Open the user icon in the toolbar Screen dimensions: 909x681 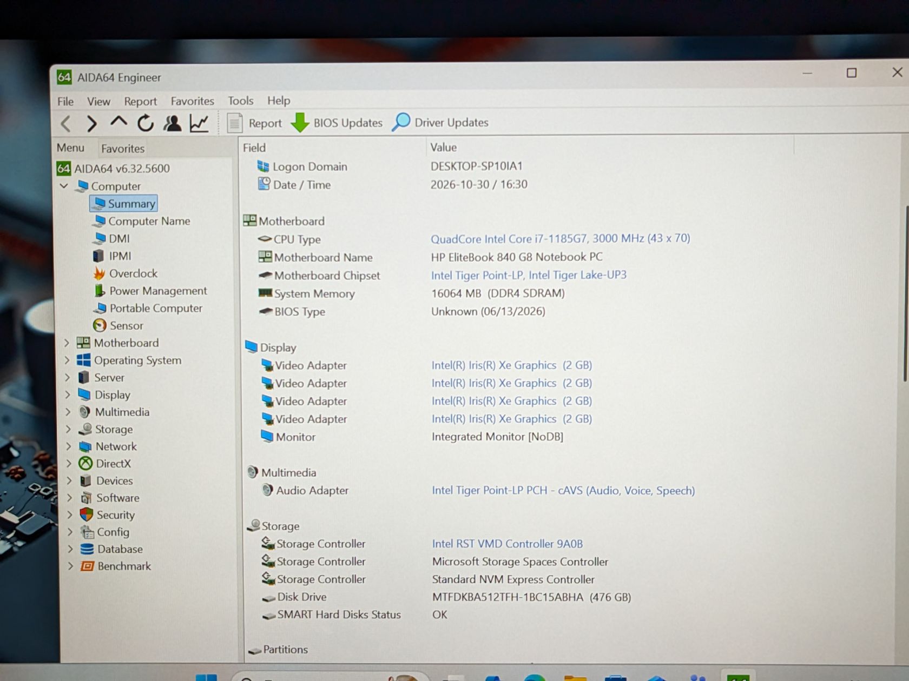tap(173, 123)
